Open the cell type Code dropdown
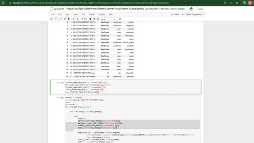This screenshot has width=254, height=143. (108, 19)
